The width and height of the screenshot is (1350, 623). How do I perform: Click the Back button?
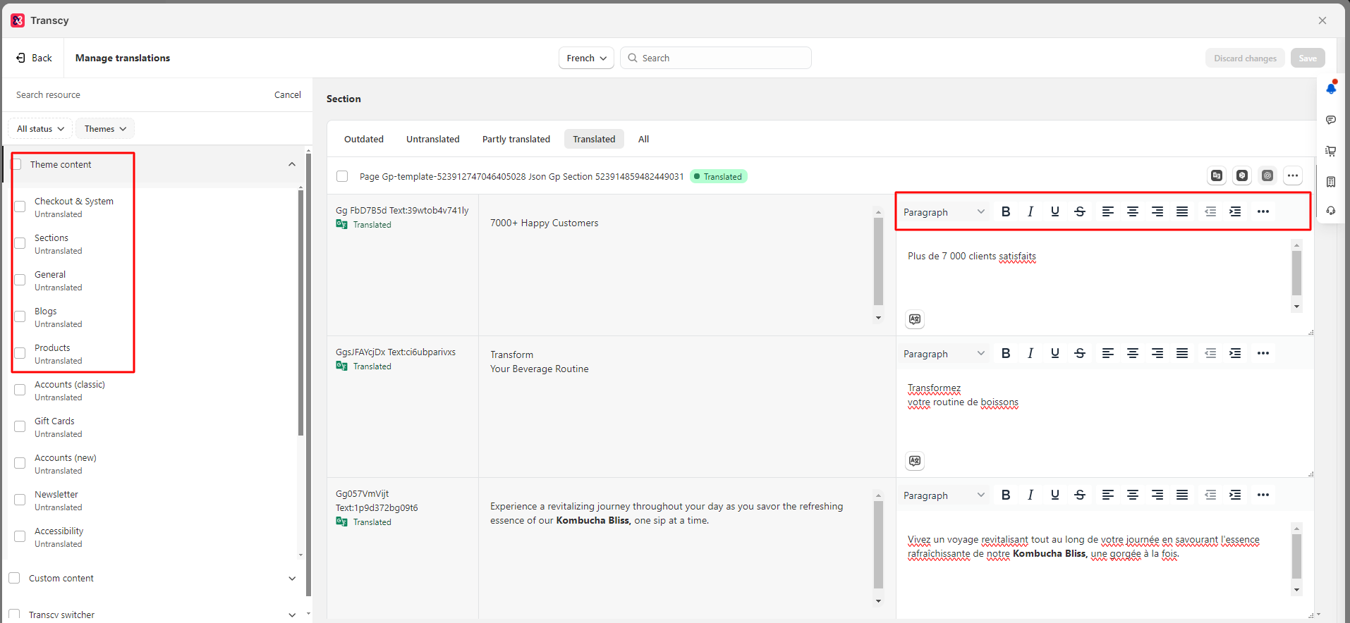tap(34, 58)
